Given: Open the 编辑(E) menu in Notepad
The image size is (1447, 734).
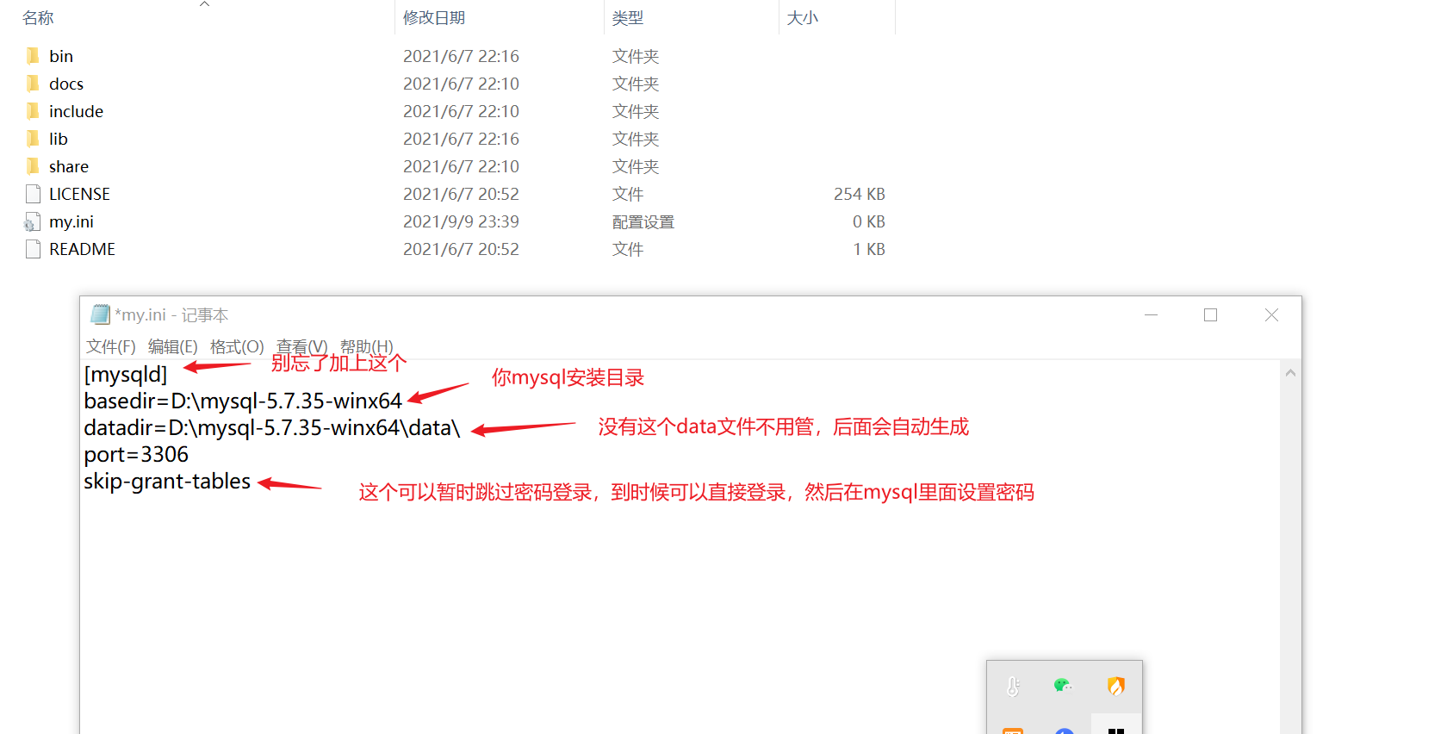Looking at the screenshot, I should pos(172,346).
